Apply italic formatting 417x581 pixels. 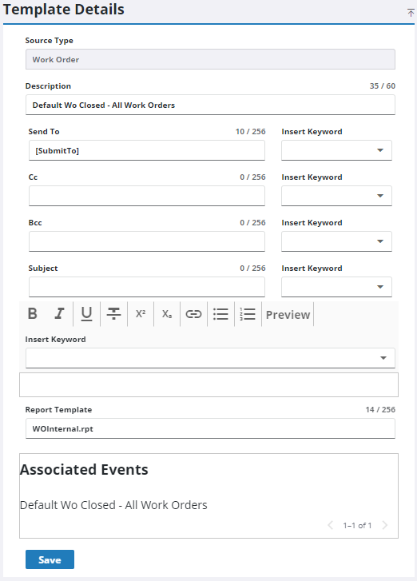click(59, 314)
